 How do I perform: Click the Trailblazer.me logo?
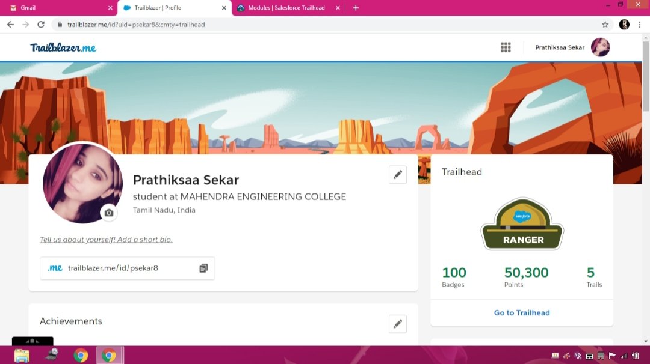(x=63, y=47)
